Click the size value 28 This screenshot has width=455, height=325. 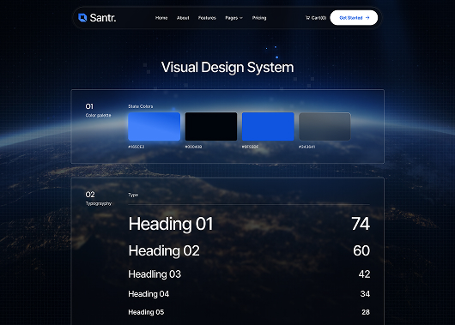(x=366, y=312)
